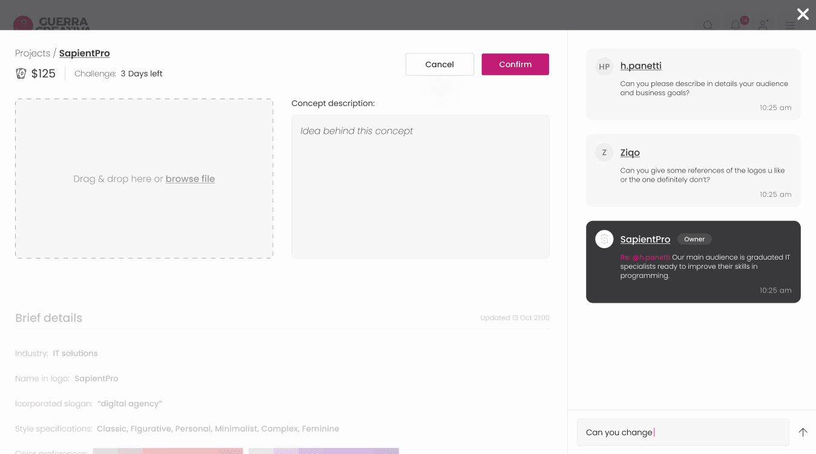Click the search magnifier icon in header
The image size is (816, 454).
(x=708, y=25)
